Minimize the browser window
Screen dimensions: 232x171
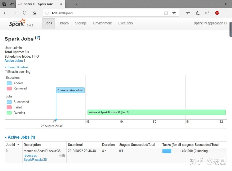pos(204,4)
